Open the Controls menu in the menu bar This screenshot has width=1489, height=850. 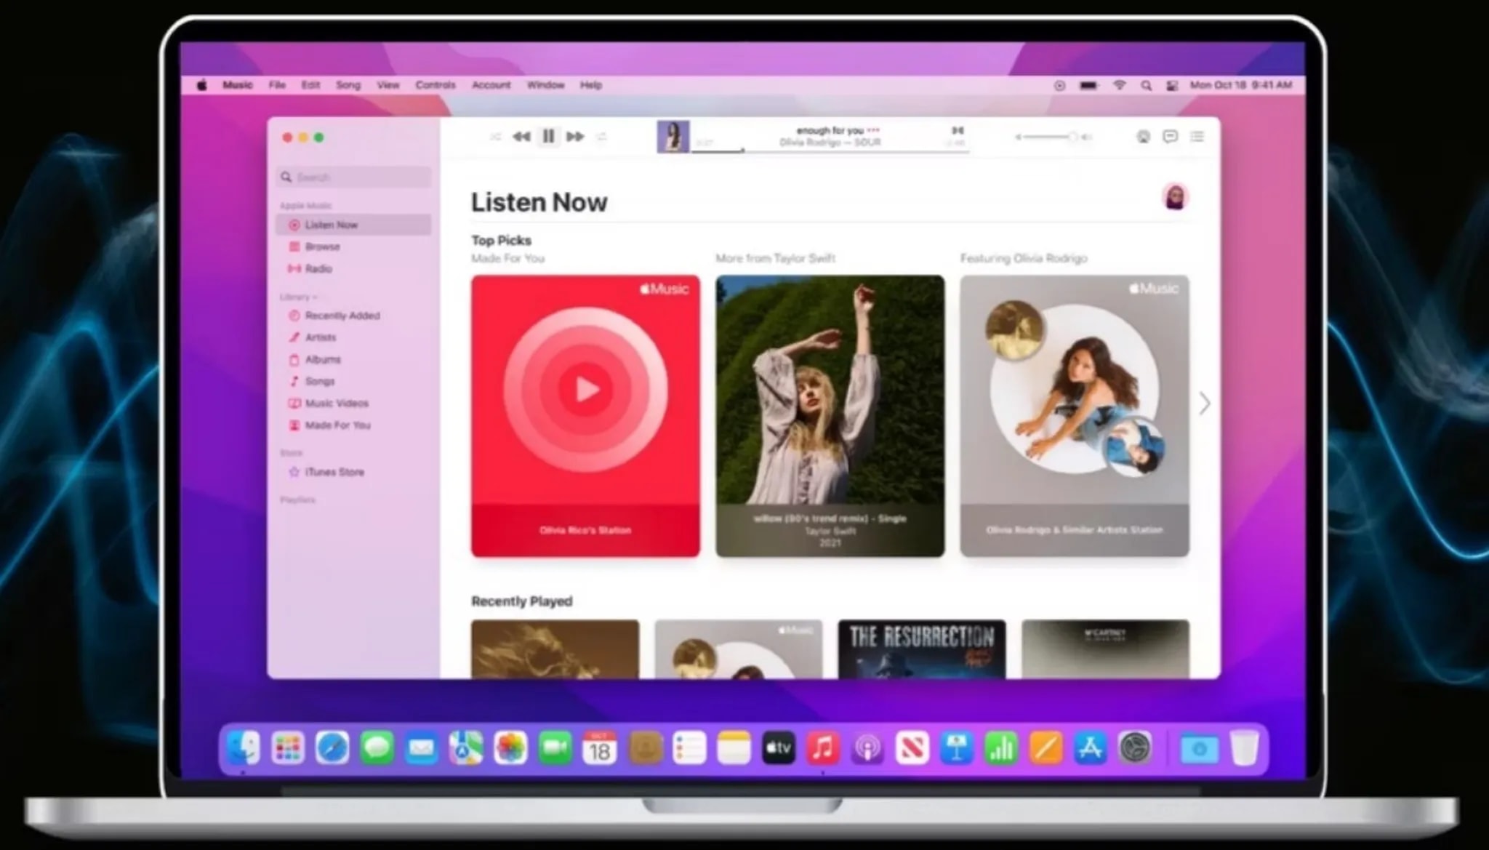tap(436, 85)
